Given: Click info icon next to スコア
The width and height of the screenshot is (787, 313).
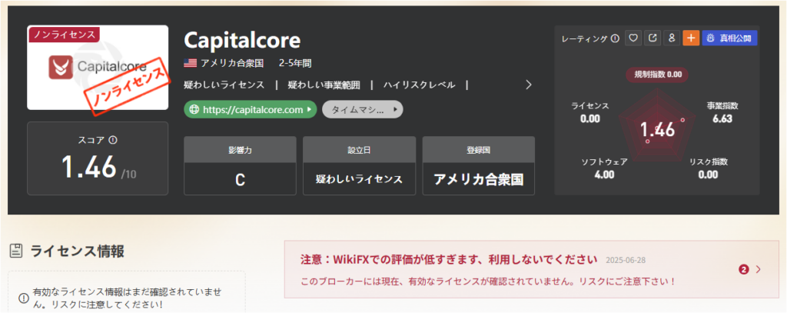Looking at the screenshot, I should [113, 140].
